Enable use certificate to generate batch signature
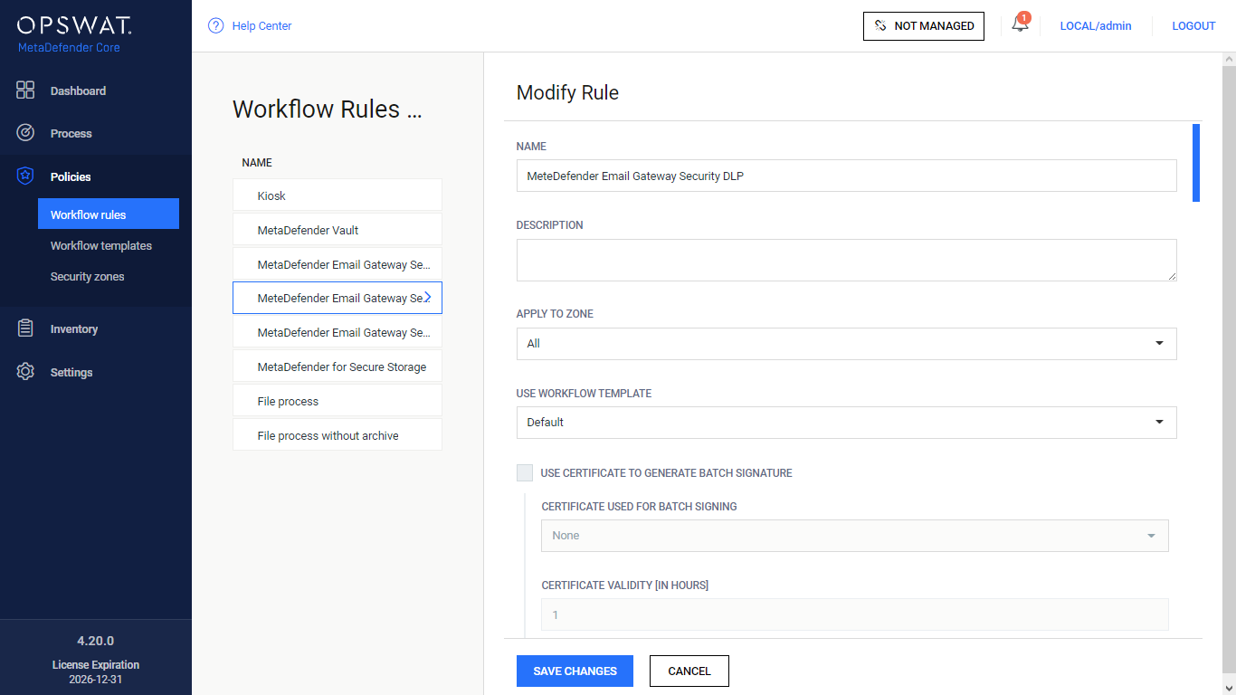 click(525, 472)
